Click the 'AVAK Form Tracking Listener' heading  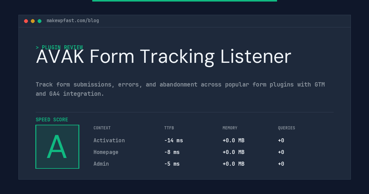pyautogui.click(x=164, y=57)
